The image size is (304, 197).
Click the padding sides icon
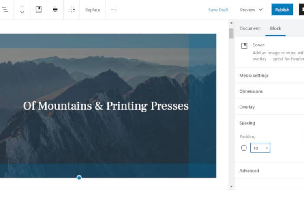[244, 148]
